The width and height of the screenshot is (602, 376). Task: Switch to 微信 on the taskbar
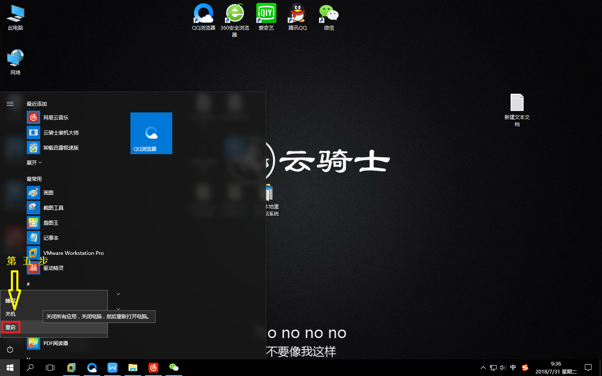point(174,368)
